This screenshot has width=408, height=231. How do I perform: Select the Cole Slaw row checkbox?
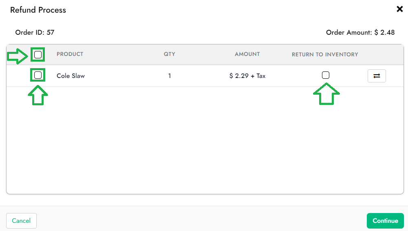click(x=38, y=75)
